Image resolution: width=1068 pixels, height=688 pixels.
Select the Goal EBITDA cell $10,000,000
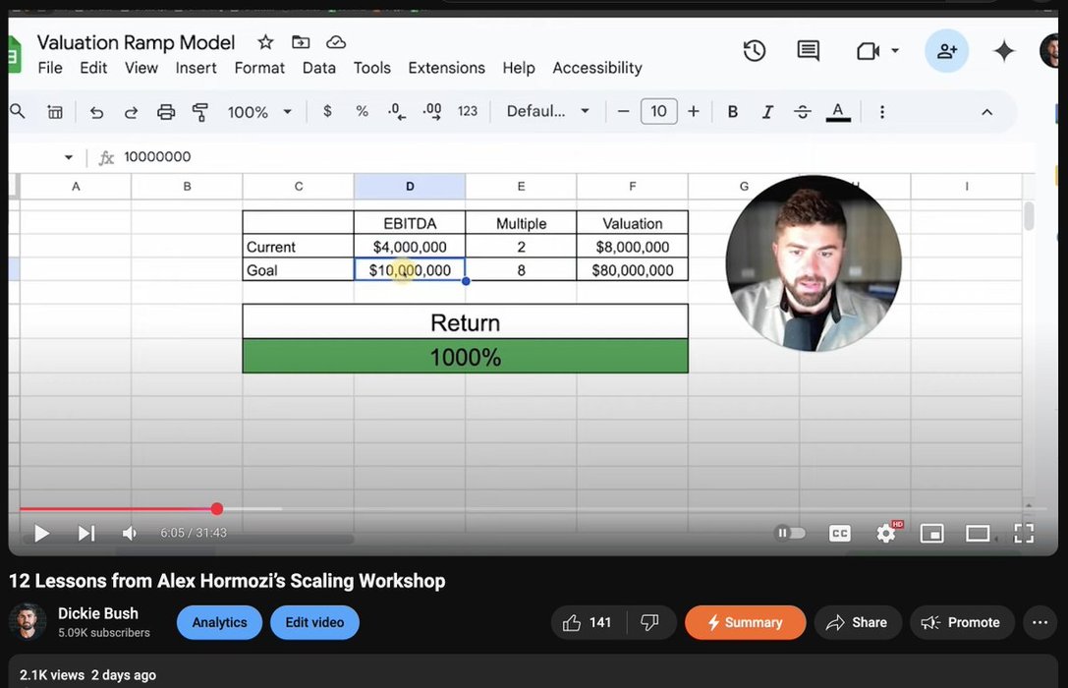(410, 270)
